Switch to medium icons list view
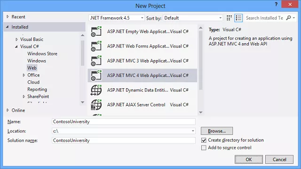 click(x=238, y=18)
